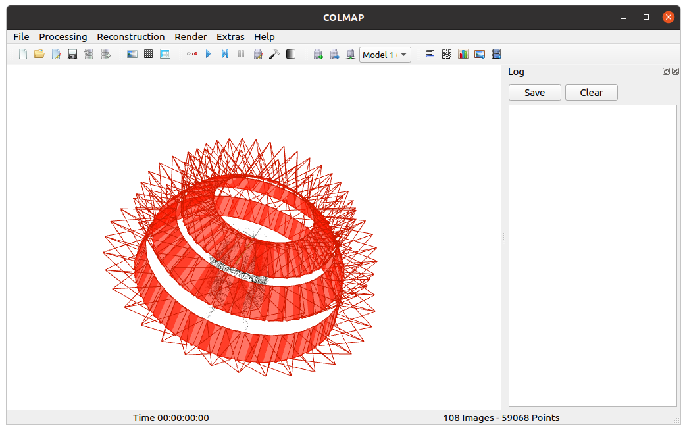Viewport: 687px width, 431px height.
Task: Grab a movie using the film icon
Action: [496, 54]
